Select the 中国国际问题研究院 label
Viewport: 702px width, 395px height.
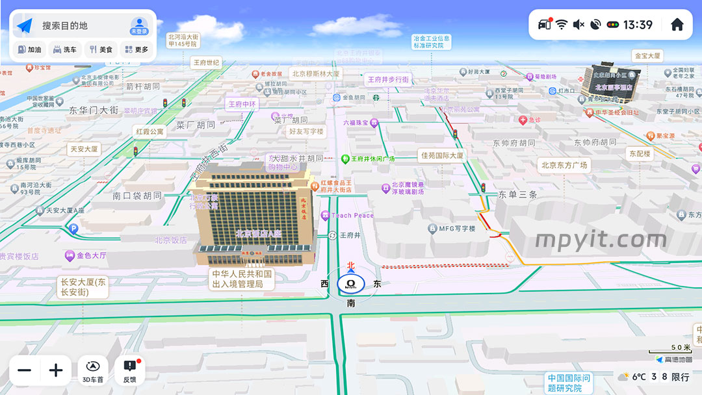[x=569, y=383]
